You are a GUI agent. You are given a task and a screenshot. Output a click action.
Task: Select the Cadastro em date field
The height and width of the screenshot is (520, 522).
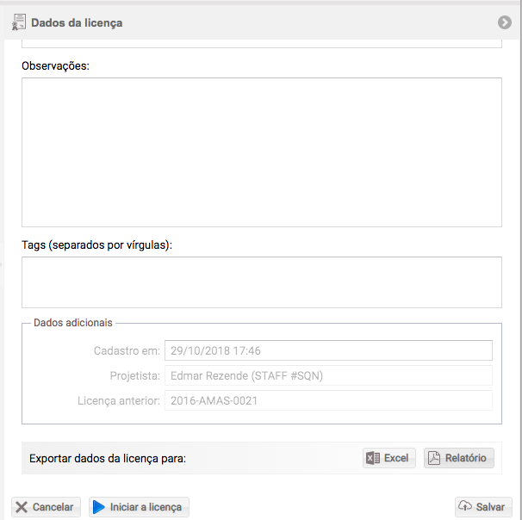point(328,350)
